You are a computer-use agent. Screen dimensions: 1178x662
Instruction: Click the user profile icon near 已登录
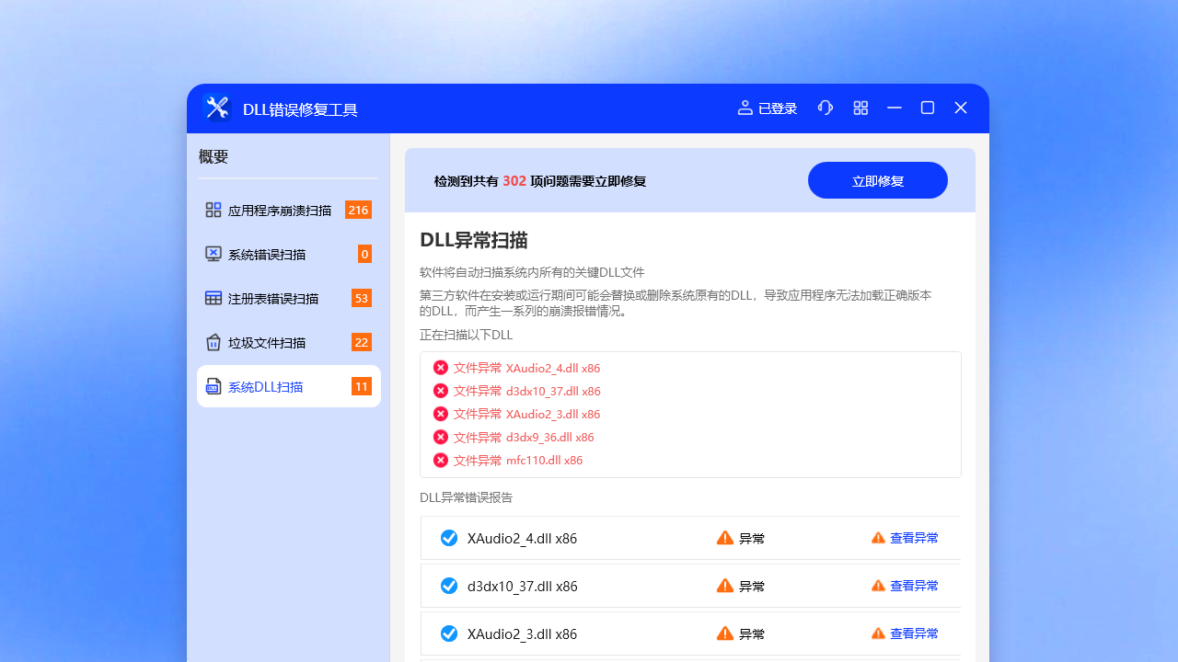745,108
